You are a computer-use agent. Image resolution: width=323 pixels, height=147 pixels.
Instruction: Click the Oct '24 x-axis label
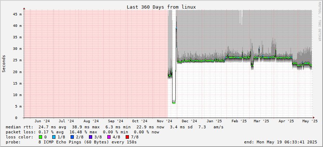tap(140, 121)
